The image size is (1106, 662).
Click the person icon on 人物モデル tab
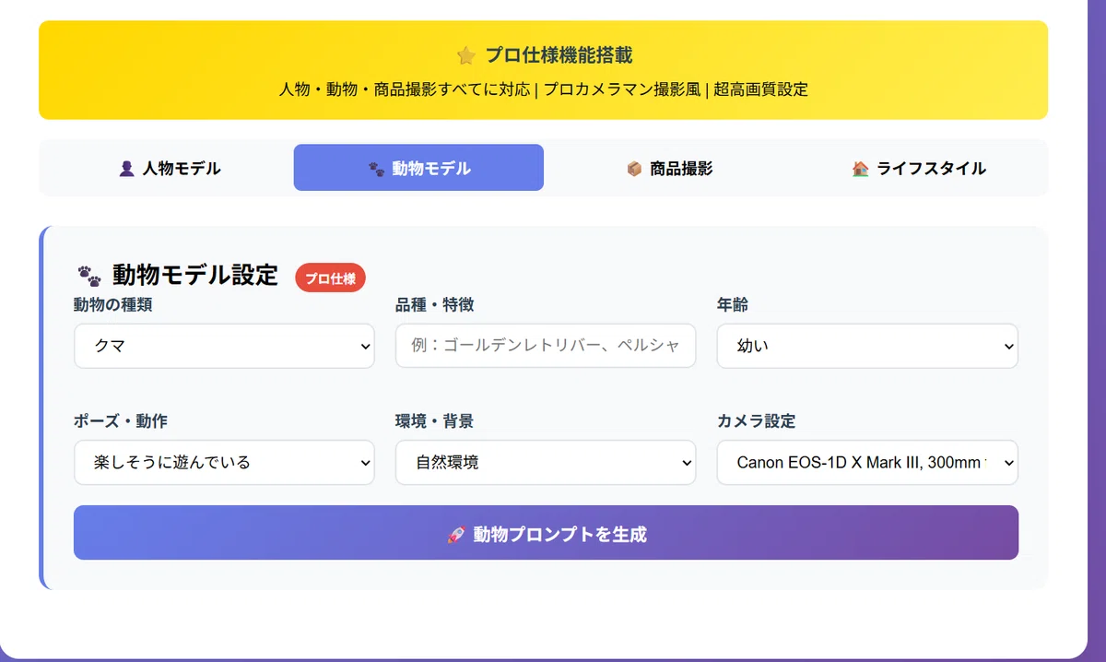pos(127,169)
